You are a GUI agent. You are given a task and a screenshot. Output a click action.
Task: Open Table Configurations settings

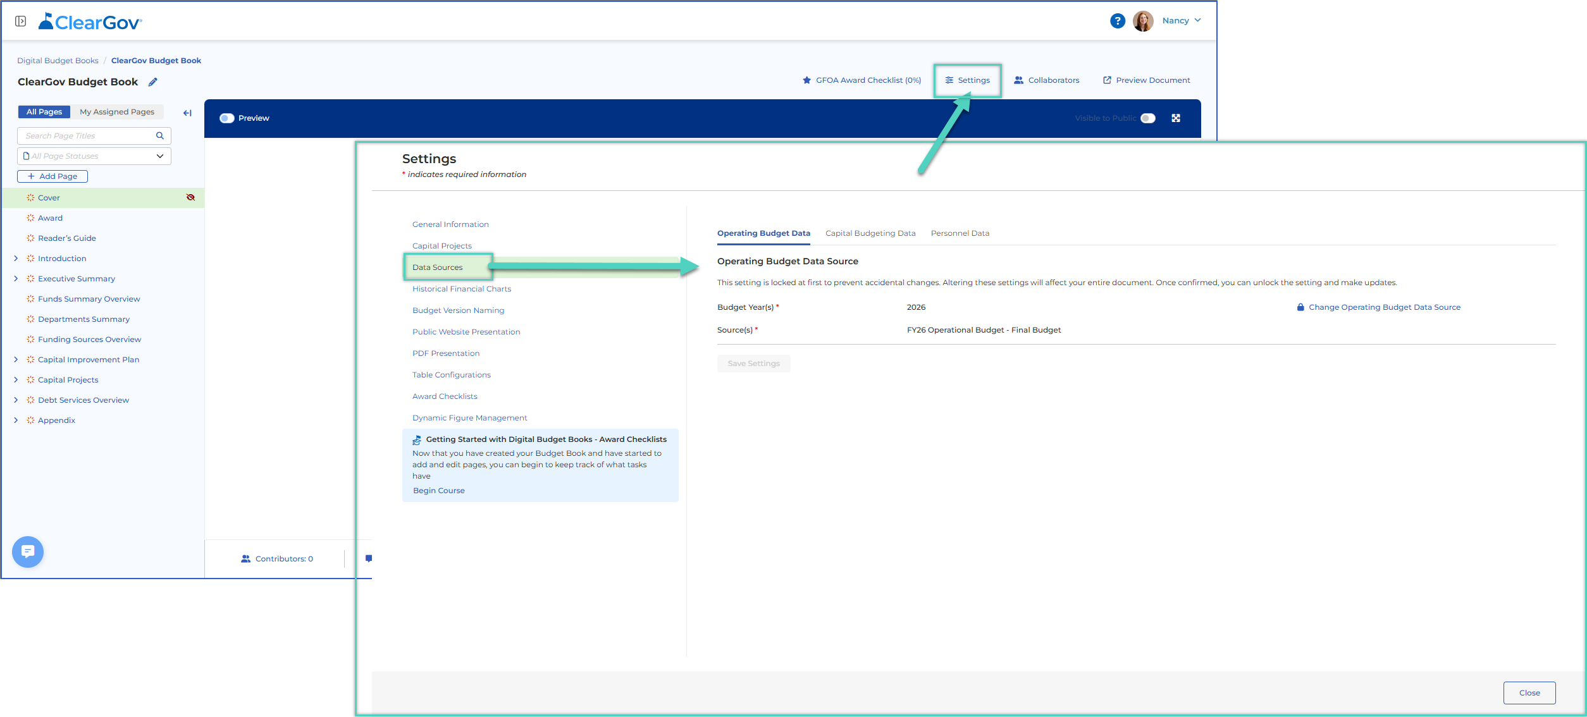click(452, 375)
